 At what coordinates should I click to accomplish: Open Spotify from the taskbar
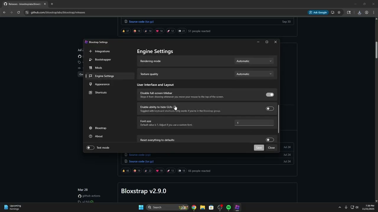point(229,207)
